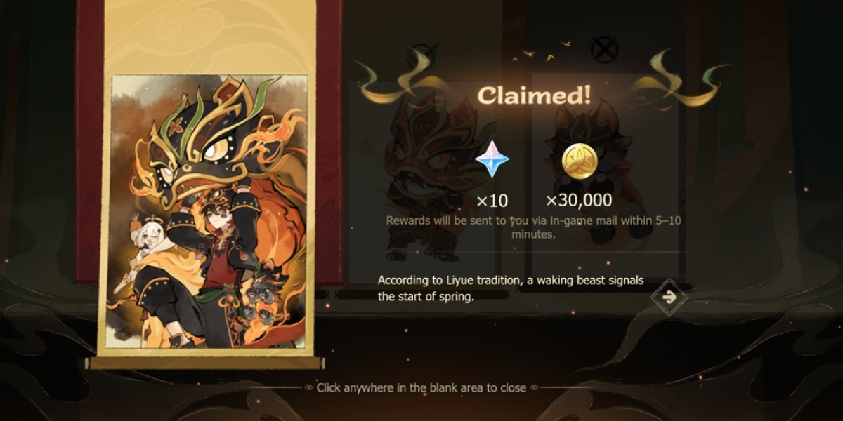Click the 'Claimed!' title text

[535, 97]
